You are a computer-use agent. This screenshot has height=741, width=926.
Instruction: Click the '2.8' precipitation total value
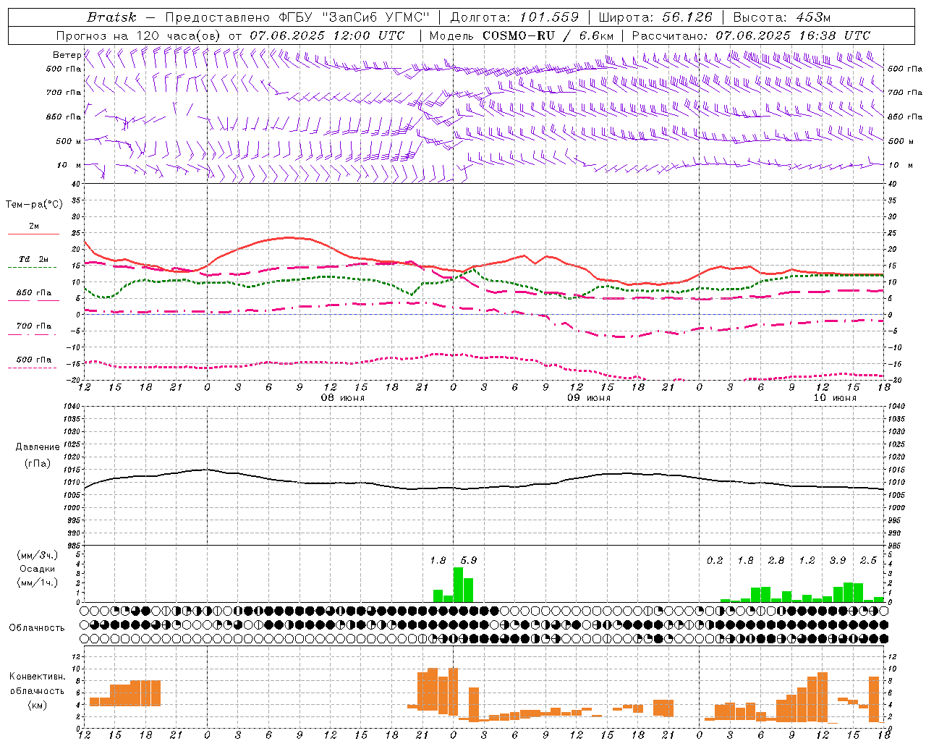click(x=776, y=560)
